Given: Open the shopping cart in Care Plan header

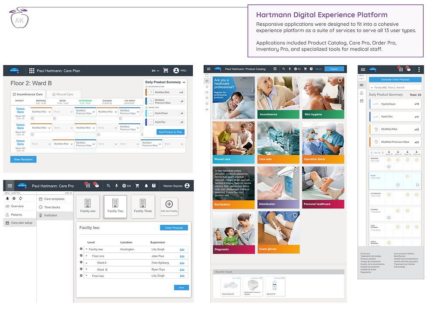Looking at the screenshot, I should (x=166, y=70).
